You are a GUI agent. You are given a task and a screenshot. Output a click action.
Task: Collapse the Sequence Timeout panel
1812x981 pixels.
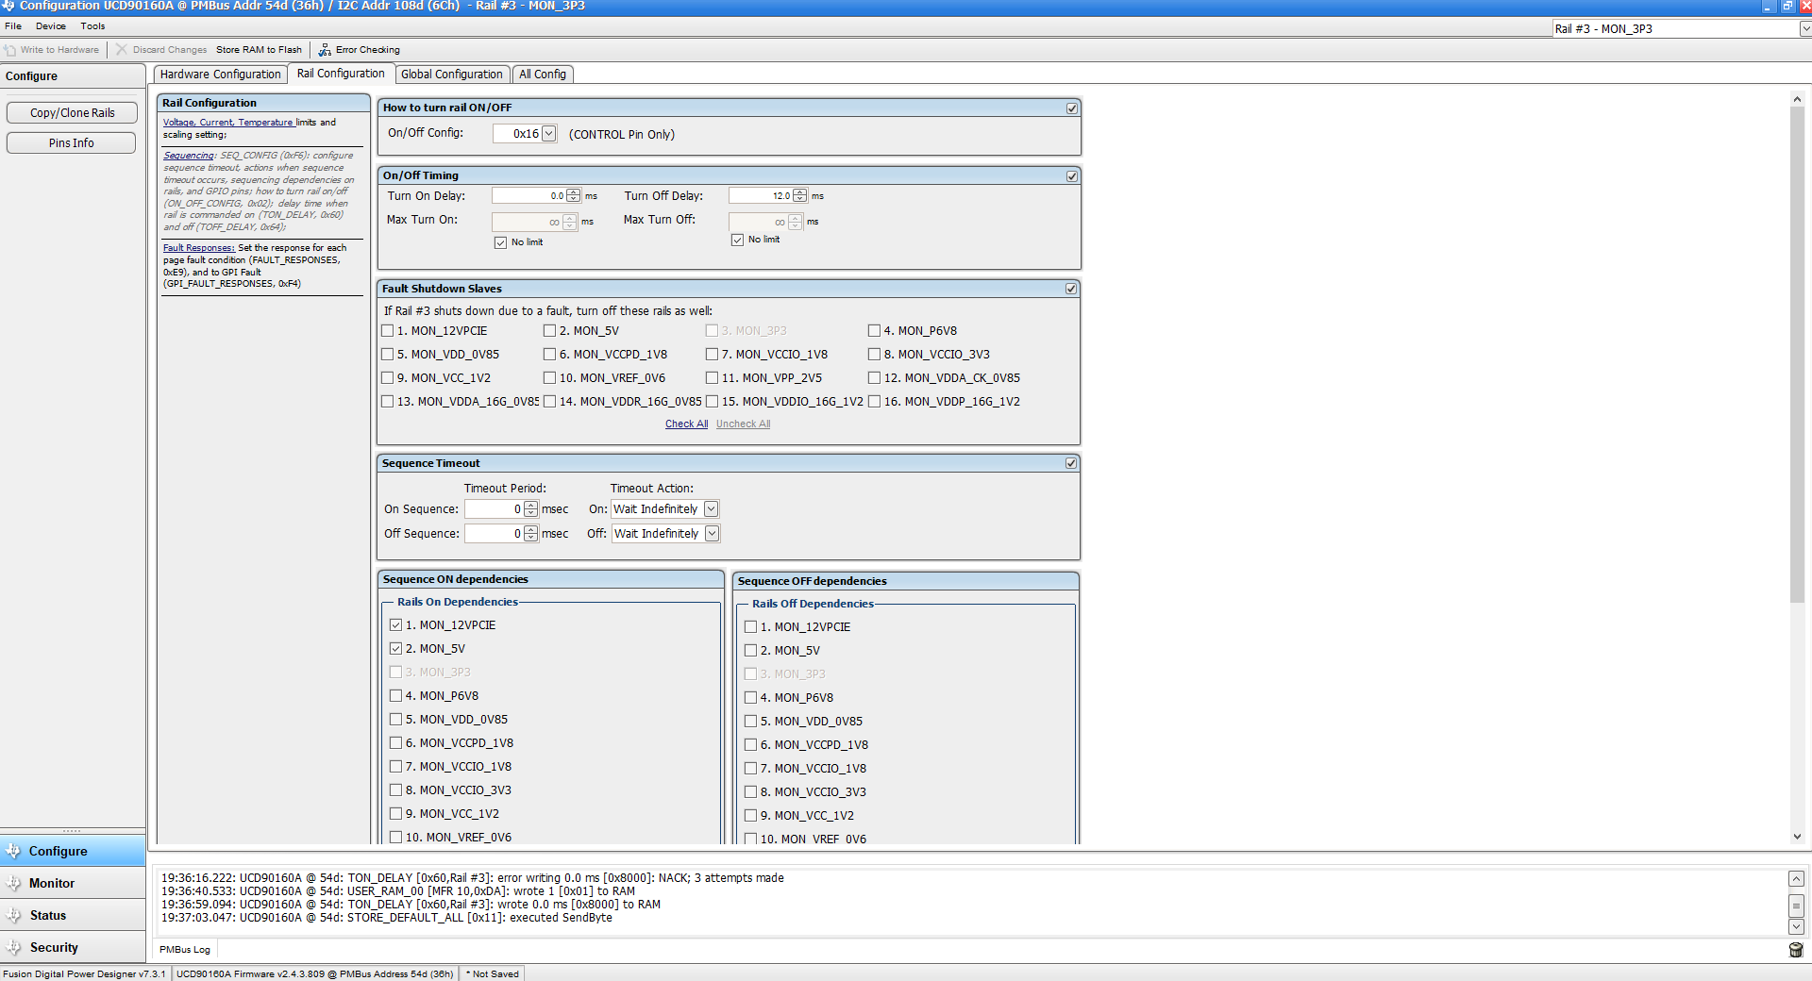[1071, 463]
